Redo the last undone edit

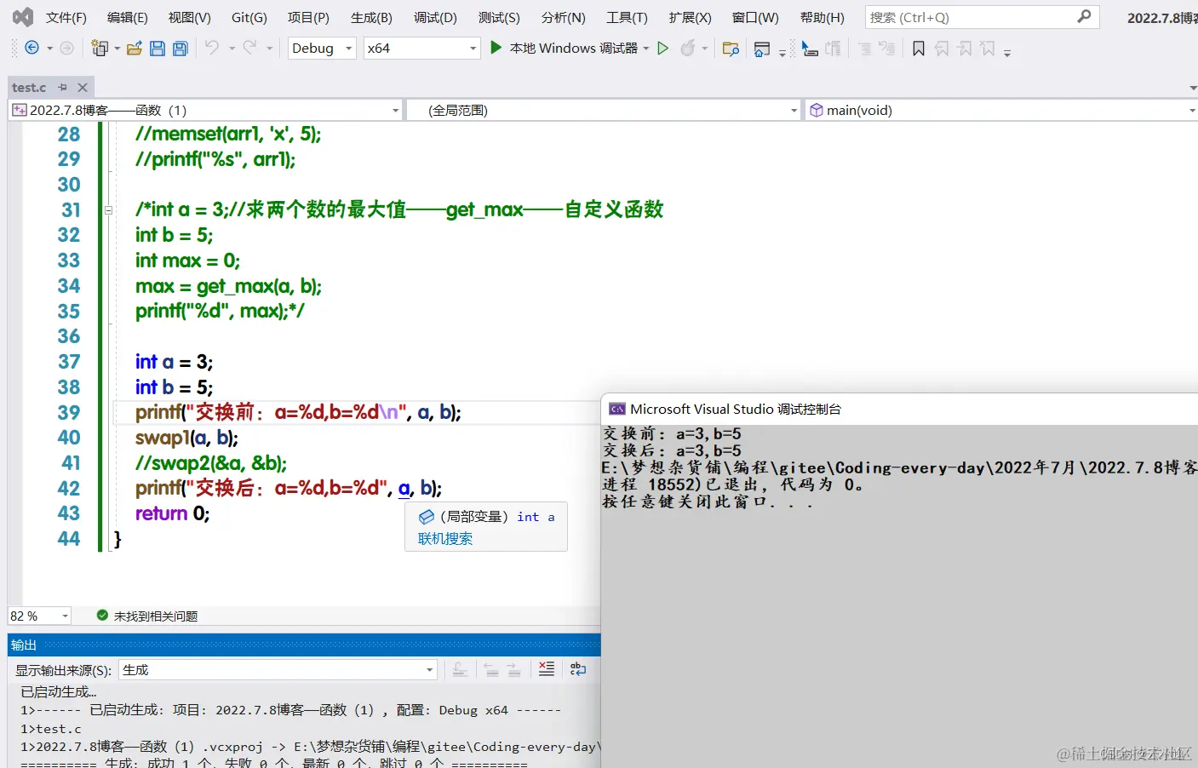click(249, 48)
